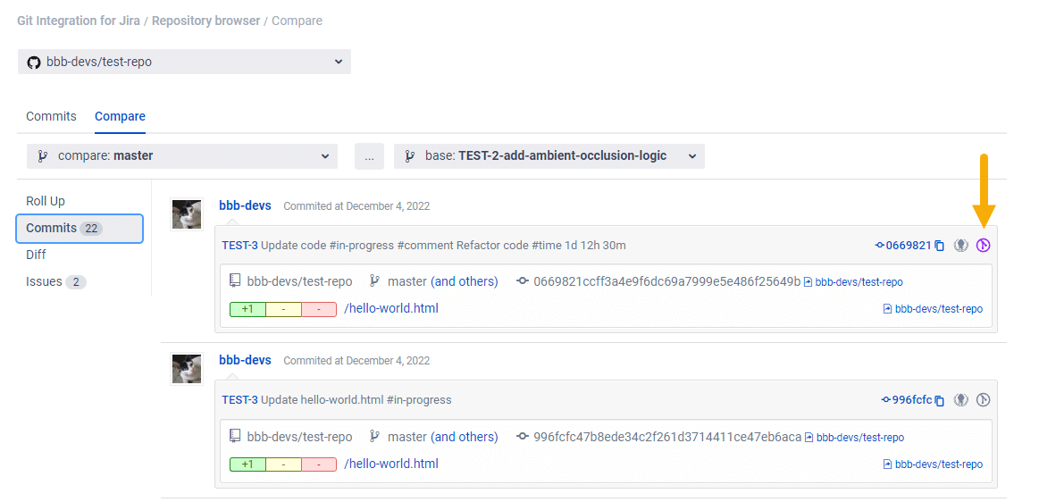Viewport: 1039px width, 502px height.
Task: Click full hash 0669821ccff3a4e9f6dc69a7999e5e486f25649b
Action: pyautogui.click(x=666, y=281)
